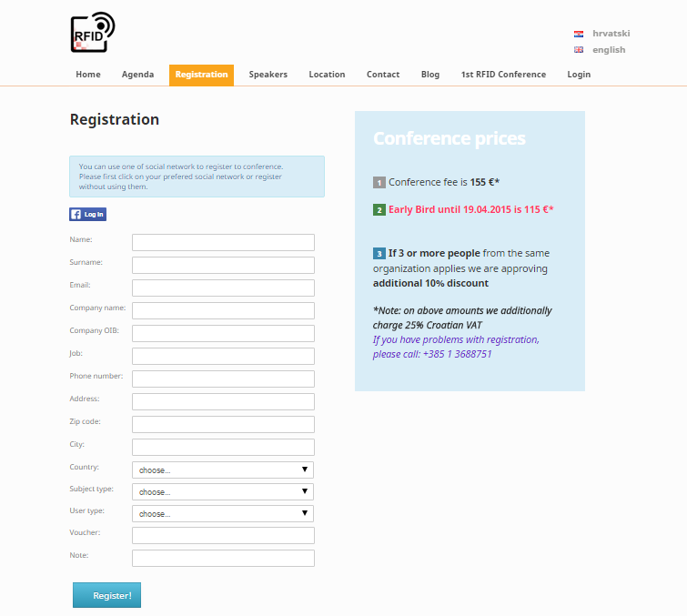Screen dimensions: 687x616
Task: Click the RFID logo icon
Action: click(93, 33)
